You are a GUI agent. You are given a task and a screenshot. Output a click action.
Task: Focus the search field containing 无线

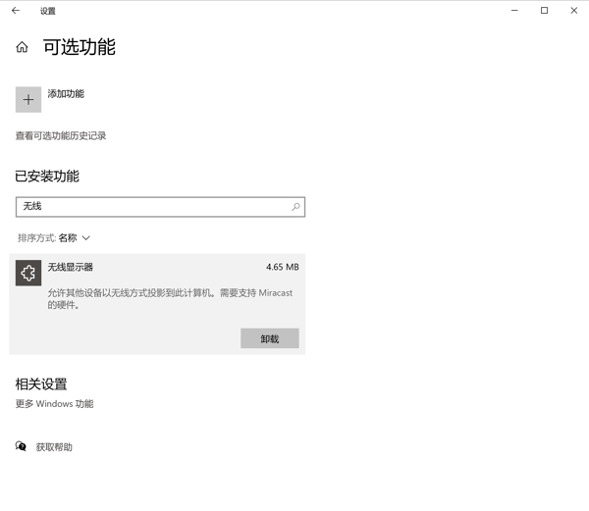tap(152, 207)
